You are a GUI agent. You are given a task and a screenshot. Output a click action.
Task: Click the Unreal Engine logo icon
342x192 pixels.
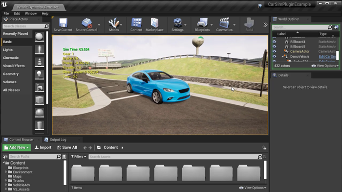pyautogui.click(x=4, y=4)
